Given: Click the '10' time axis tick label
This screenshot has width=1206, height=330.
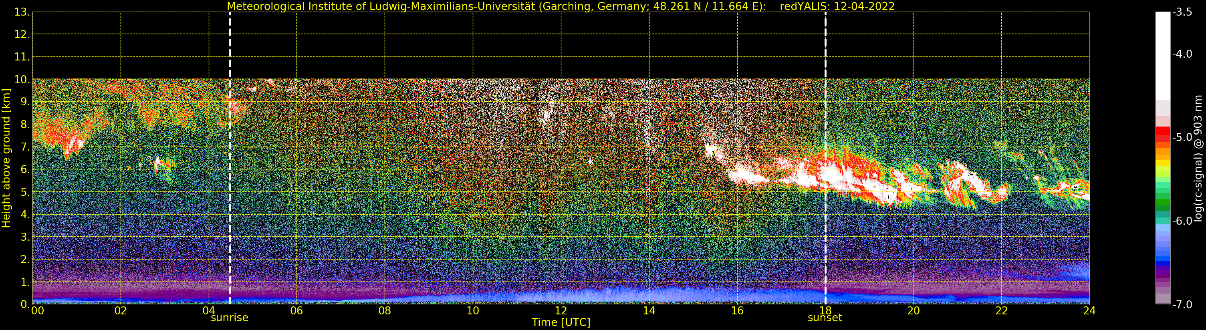Looking at the screenshot, I should [473, 311].
